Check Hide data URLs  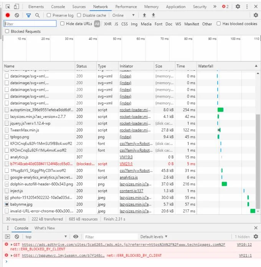[x=62, y=23]
